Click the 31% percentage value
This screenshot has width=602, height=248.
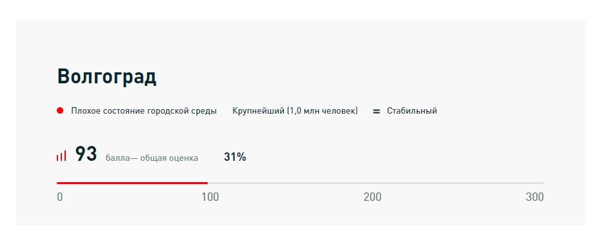(235, 157)
